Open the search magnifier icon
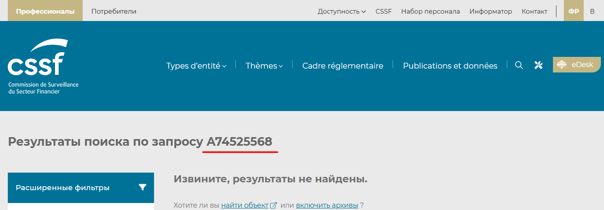Viewport: 604px width, 210px height. (519, 65)
